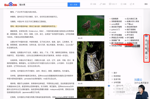
Task: Share to Weibo via the sidebar icon
Action: pyautogui.click(x=146, y=44)
